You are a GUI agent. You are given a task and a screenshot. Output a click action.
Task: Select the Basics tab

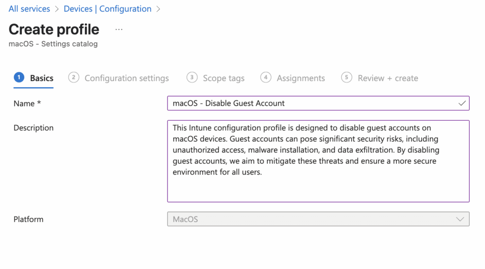[x=42, y=78]
